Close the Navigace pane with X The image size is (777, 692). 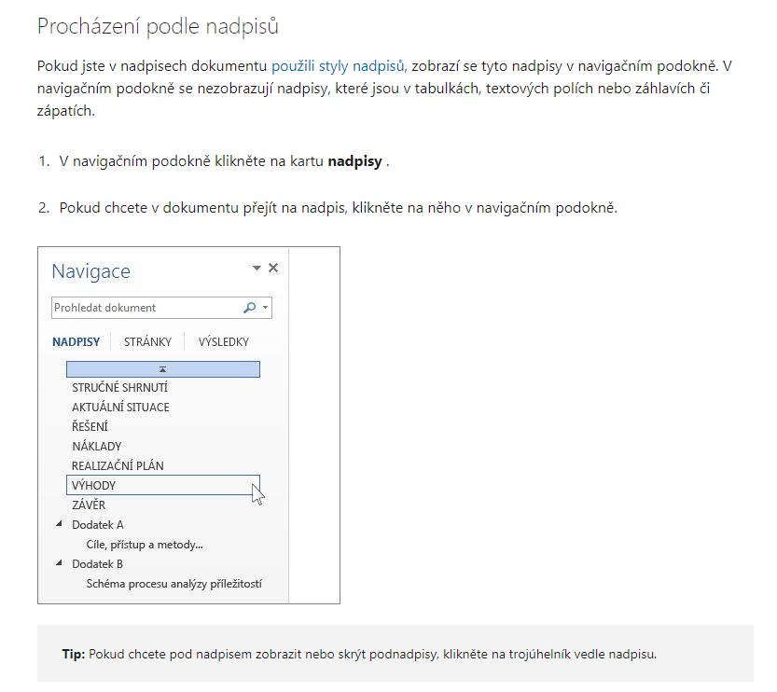273,268
